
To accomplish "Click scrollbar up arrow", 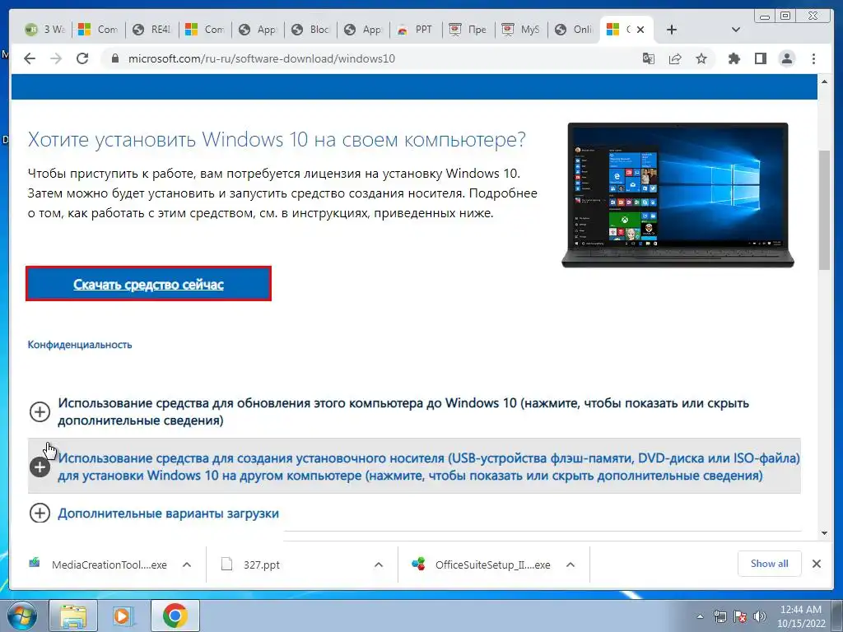I will click(824, 81).
